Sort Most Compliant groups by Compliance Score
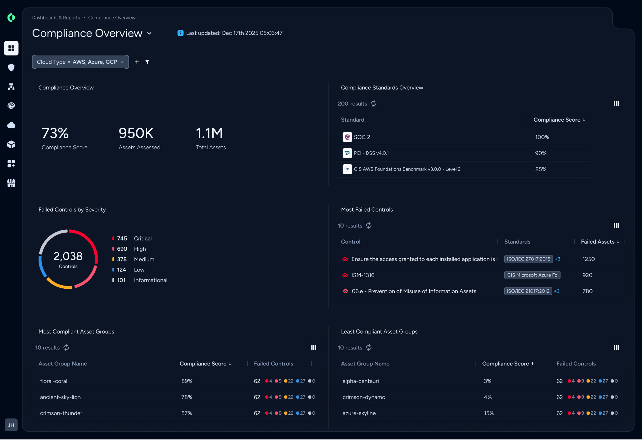This screenshot has height=447, width=642. [x=205, y=364]
